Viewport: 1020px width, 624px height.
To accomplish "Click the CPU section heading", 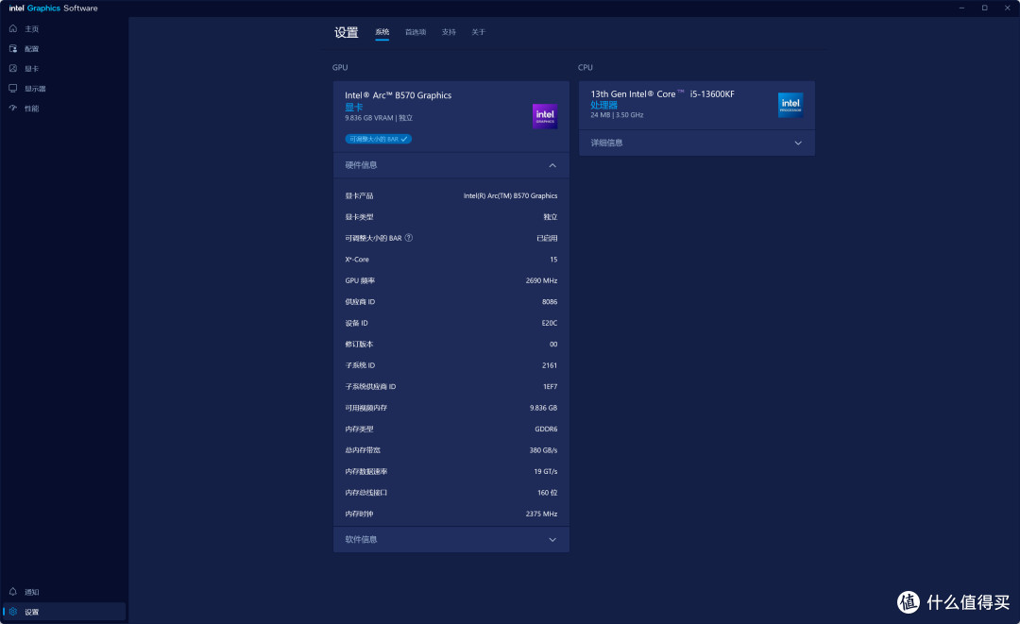I will [586, 68].
